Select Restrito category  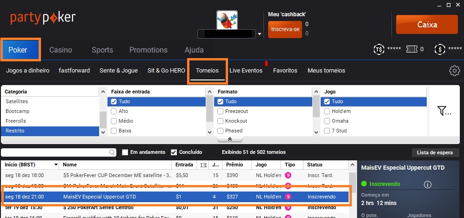50,131
